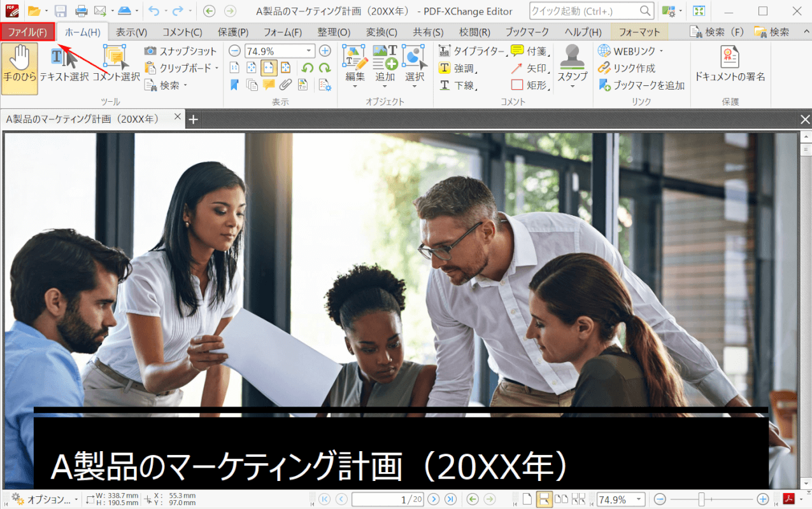The height and width of the screenshot is (509, 812).
Task: Go to next page in status bar
Action: (x=433, y=499)
